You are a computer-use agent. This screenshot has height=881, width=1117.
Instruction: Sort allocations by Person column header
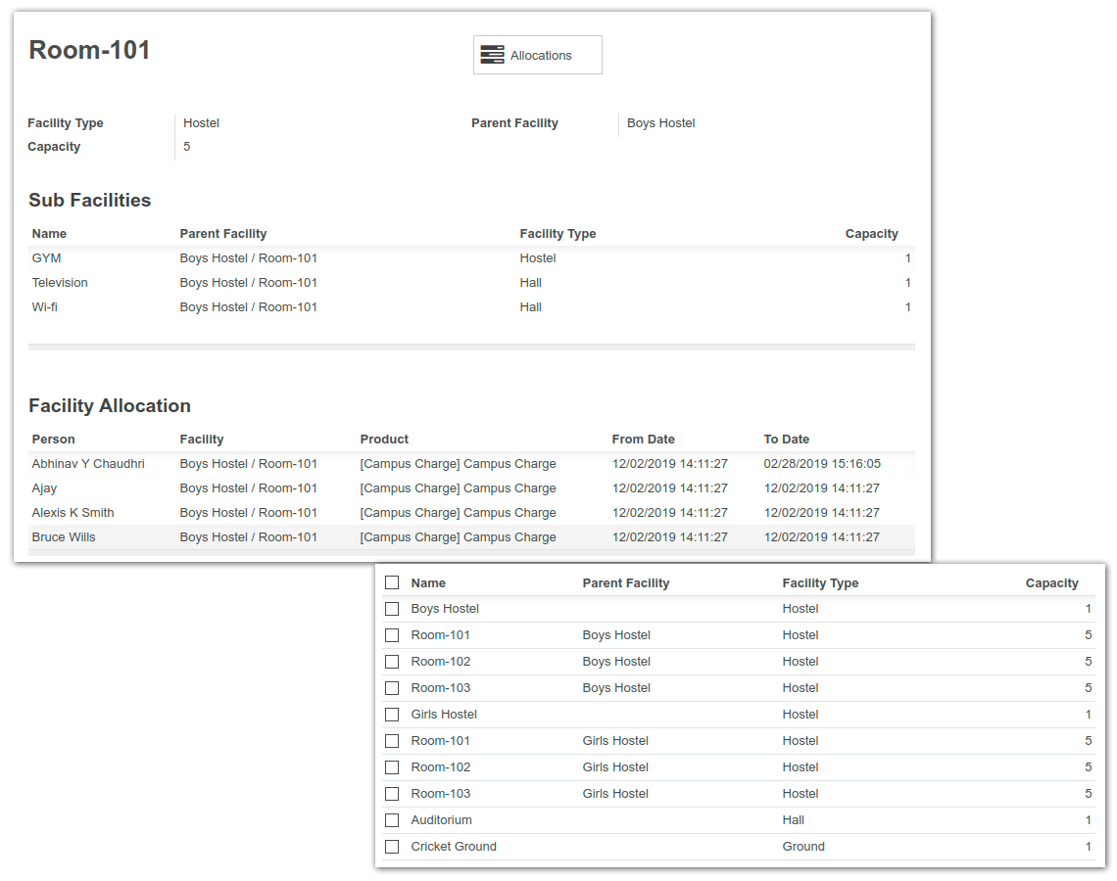point(53,440)
